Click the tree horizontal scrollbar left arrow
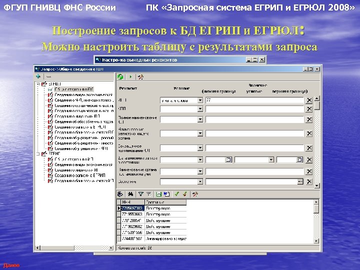 pyautogui.click(x=38, y=248)
